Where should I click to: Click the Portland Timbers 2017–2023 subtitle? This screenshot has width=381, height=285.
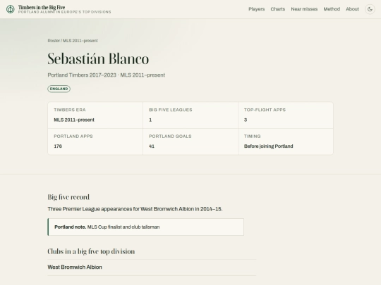(x=106, y=75)
